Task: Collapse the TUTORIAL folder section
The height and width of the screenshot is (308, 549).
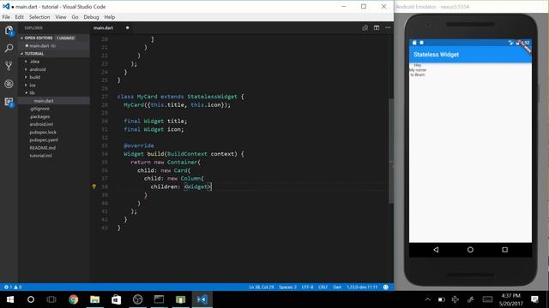Action: [34, 53]
